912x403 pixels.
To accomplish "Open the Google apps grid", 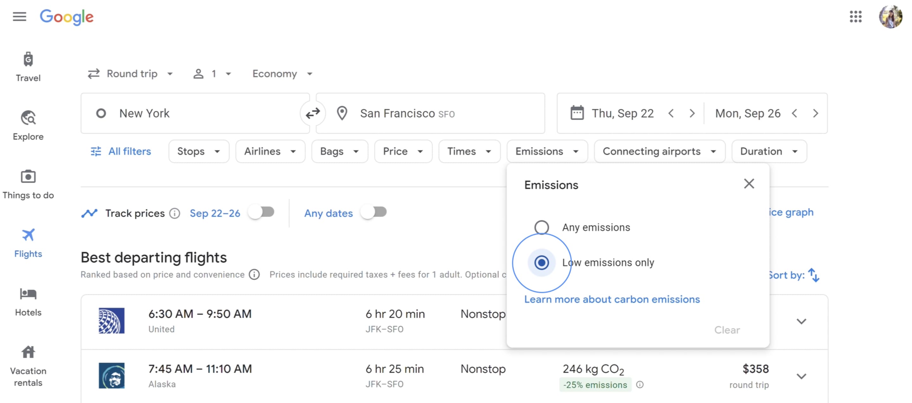I will (855, 17).
